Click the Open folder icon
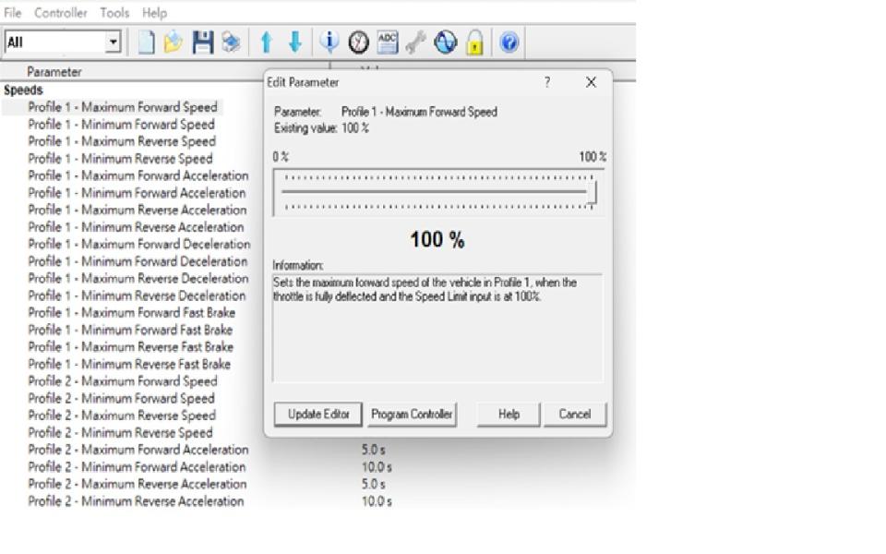Viewport: 886px width, 554px height. 173,42
